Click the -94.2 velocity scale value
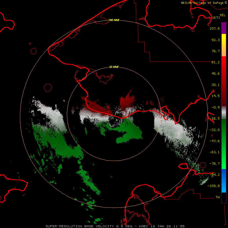 pyautogui.click(x=215, y=175)
